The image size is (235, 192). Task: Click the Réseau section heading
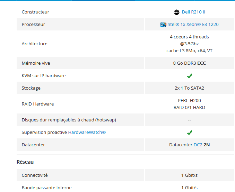tap(25, 162)
